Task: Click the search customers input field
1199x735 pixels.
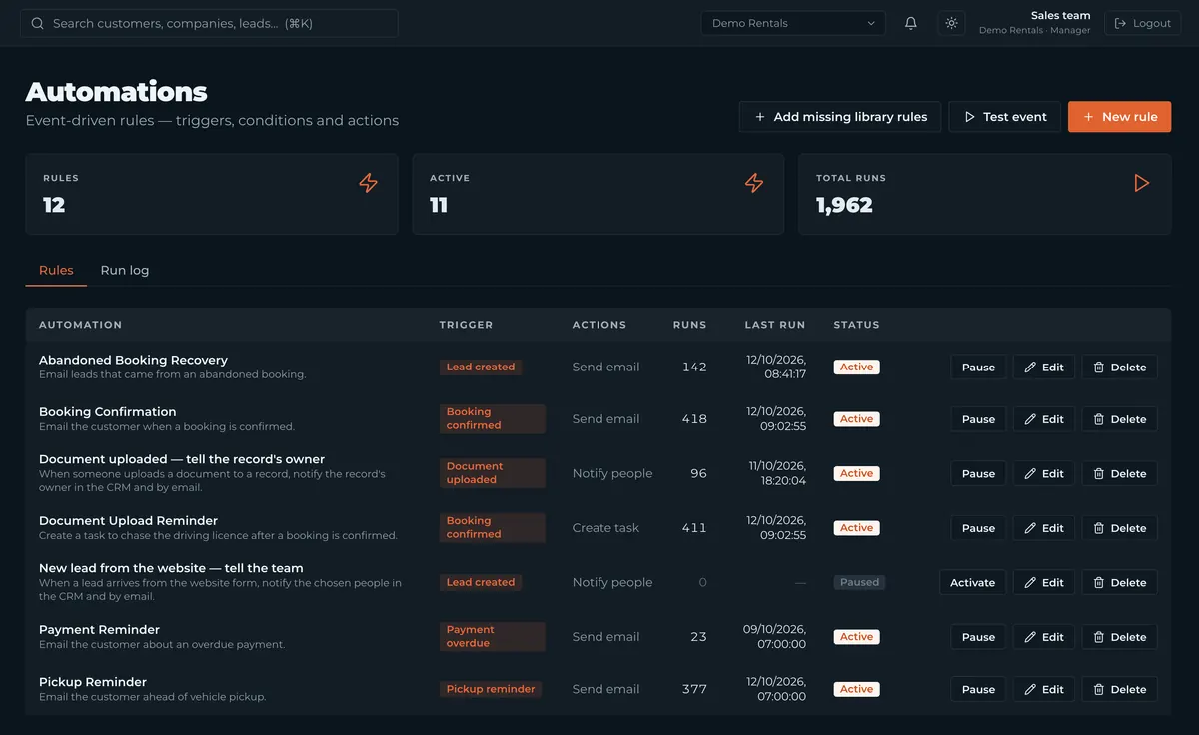Action: click(x=209, y=23)
